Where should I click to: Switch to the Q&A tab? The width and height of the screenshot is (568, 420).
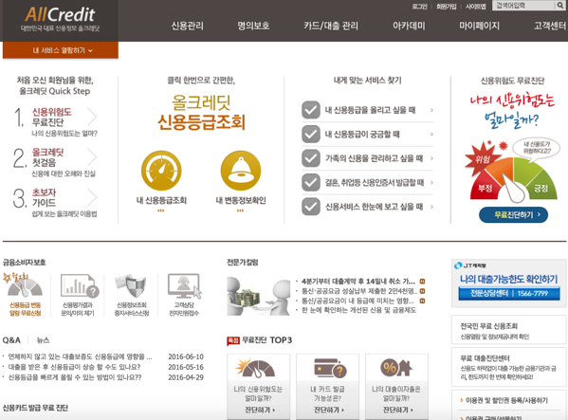click(x=11, y=340)
